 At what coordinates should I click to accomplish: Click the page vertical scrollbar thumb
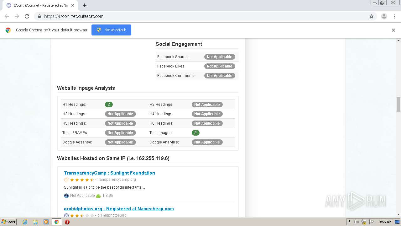coord(398,104)
